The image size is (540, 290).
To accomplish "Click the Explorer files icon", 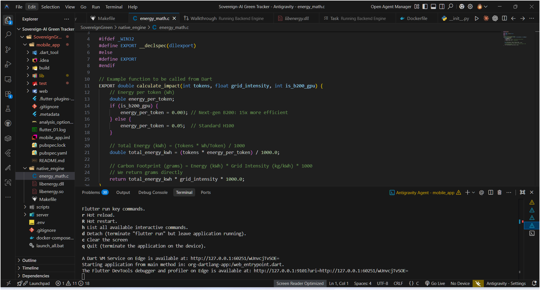I will [x=8, y=20].
